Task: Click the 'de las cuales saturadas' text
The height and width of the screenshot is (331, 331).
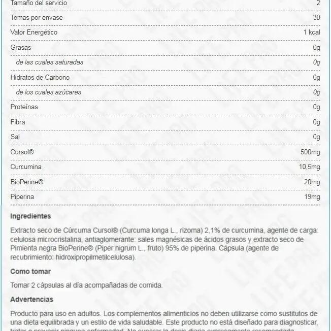Action: pos(50,62)
